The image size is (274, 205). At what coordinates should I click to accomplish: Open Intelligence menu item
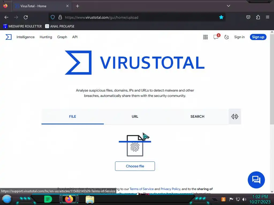(25, 37)
